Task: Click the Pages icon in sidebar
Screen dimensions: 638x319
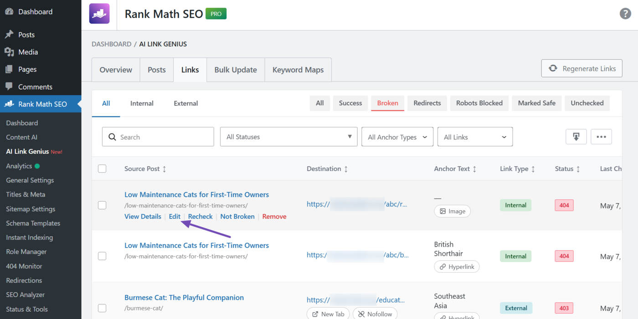Action: pyautogui.click(x=9, y=69)
